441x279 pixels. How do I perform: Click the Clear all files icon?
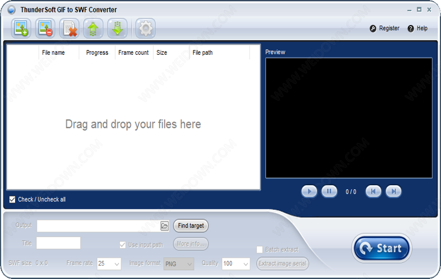(x=70, y=28)
